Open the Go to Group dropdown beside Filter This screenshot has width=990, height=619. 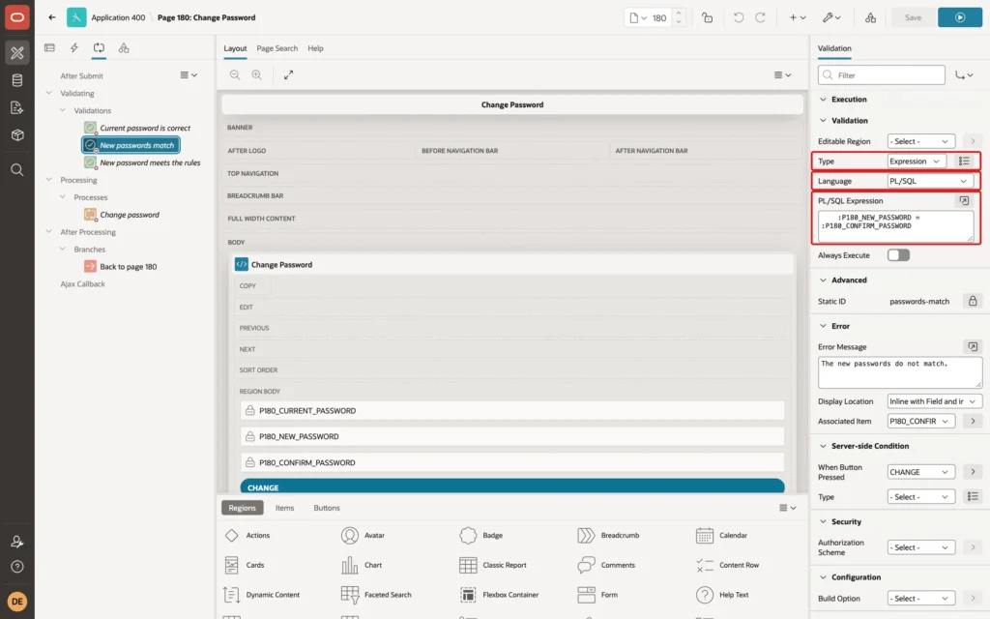pos(964,75)
